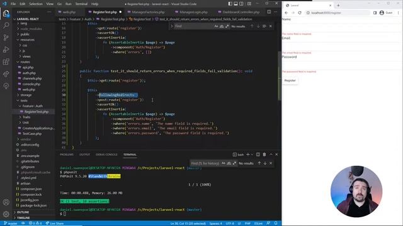
Task: Click the Name input field in browser
Action: coord(342,27)
